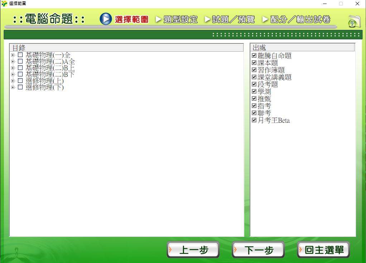The height and width of the screenshot is (263, 366).
Task: Uncheck the 指考 checkbox
Action: click(x=254, y=106)
